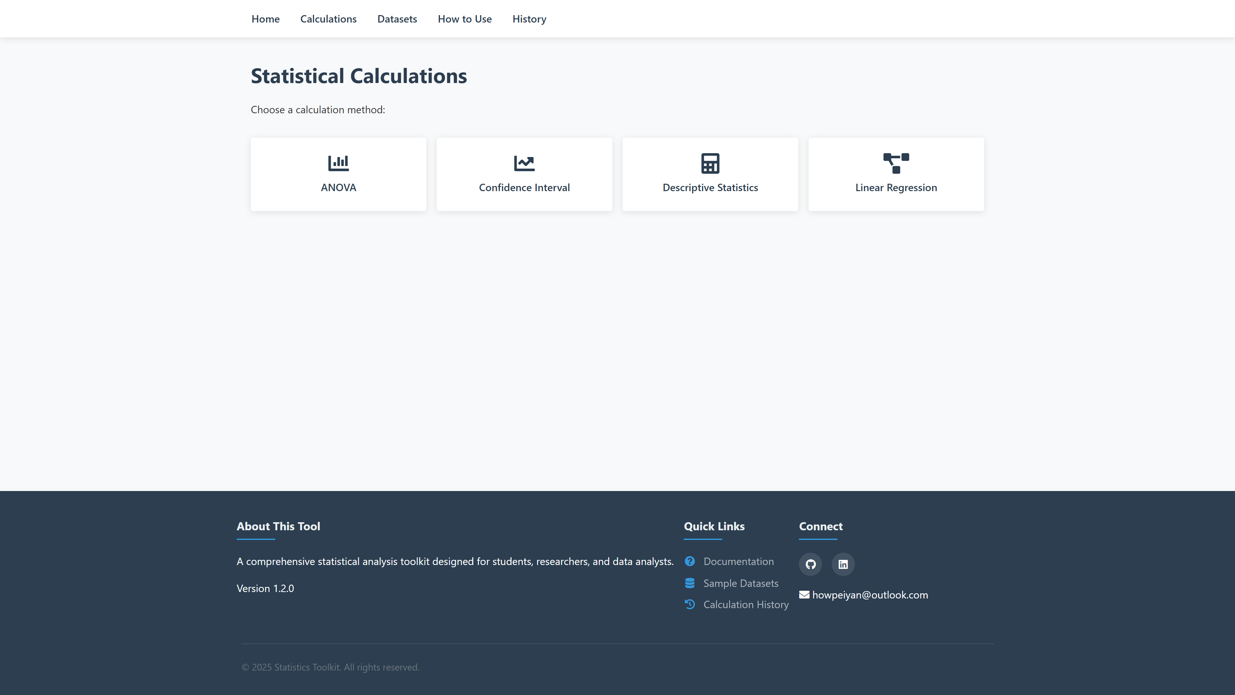Open the History nav item
Viewport: 1235px width, 695px height.
[x=529, y=19]
